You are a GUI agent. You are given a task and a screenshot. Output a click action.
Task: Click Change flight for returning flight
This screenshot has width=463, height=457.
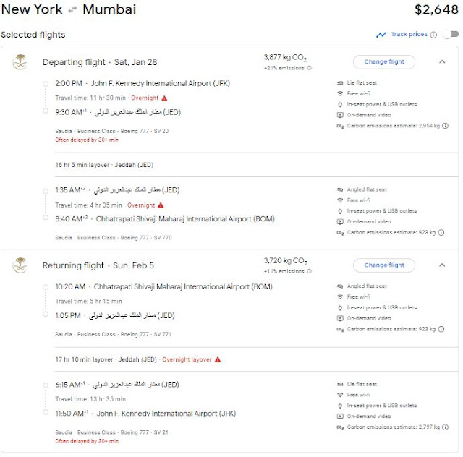coord(384,265)
